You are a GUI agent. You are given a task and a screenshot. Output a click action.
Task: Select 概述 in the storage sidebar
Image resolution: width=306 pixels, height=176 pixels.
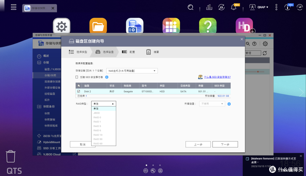click(x=46, y=56)
